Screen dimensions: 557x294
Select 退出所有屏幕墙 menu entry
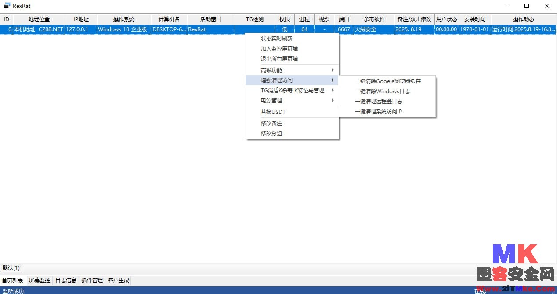tap(279, 59)
